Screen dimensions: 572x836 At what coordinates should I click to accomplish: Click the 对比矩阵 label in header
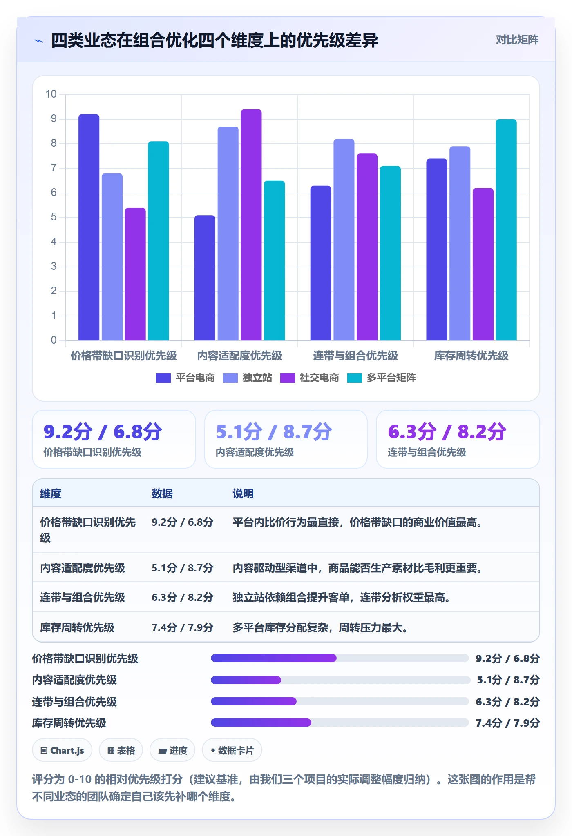coord(517,40)
